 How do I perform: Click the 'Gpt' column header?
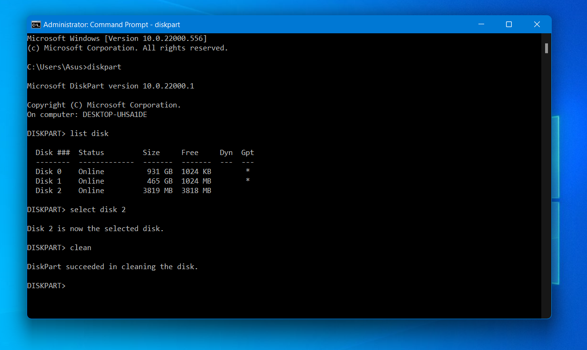pyautogui.click(x=248, y=153)
